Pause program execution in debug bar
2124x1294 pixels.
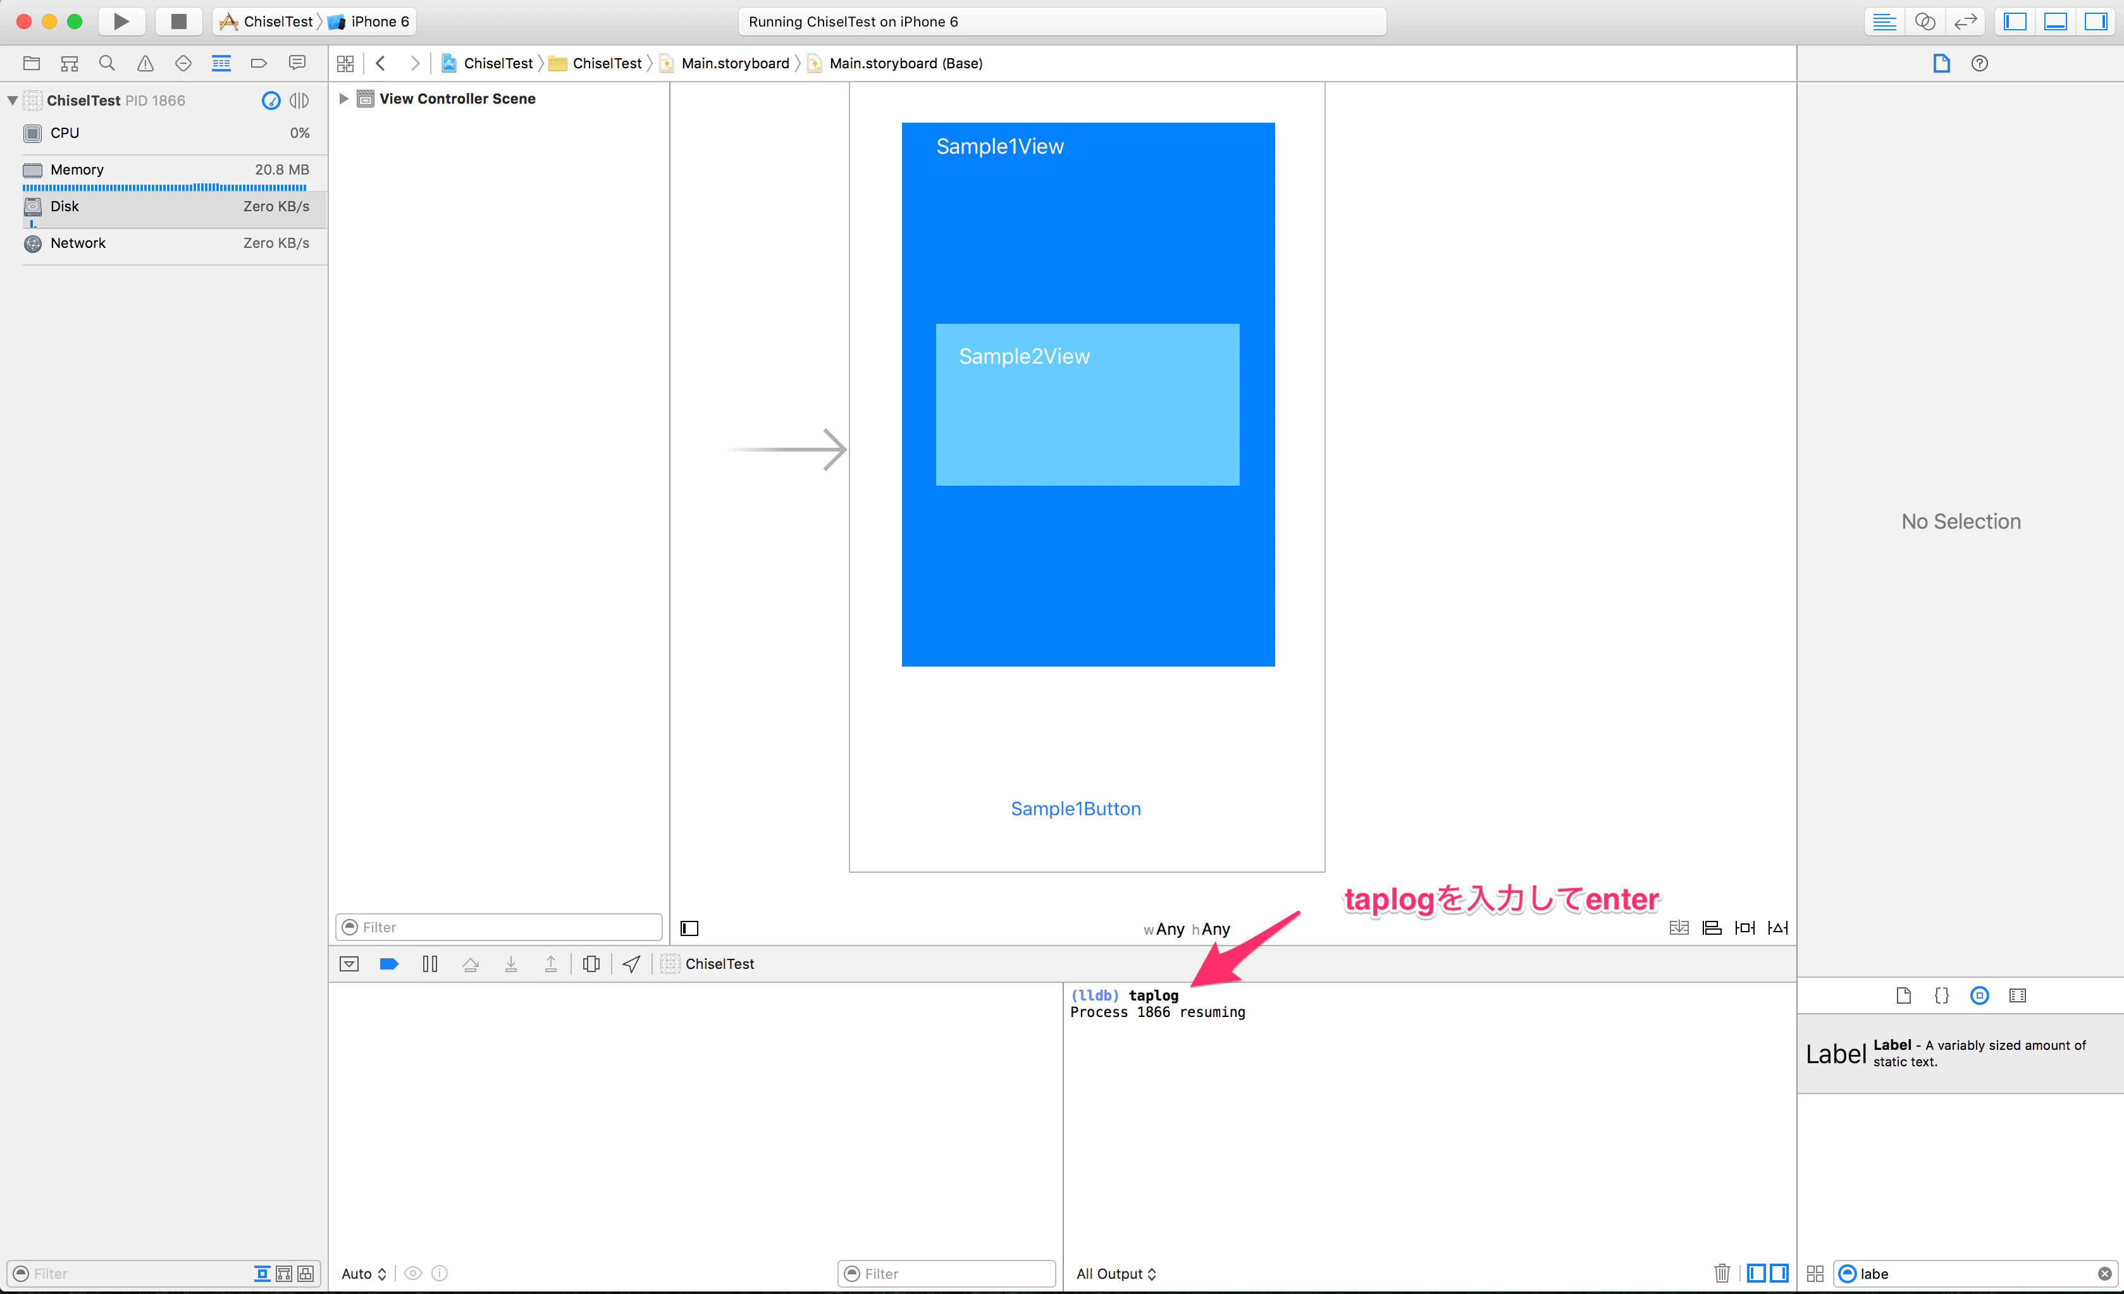pyautogui.click(x=430, y=964)
